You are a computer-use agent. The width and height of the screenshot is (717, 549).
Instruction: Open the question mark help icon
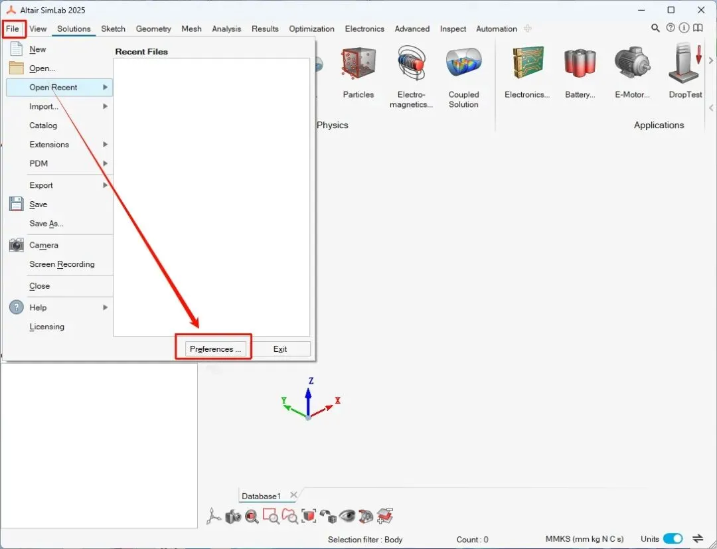pos(671,28)
